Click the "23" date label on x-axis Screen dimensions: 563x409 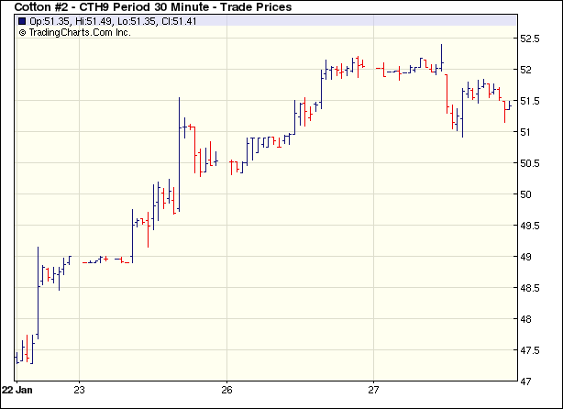(80, 388)
